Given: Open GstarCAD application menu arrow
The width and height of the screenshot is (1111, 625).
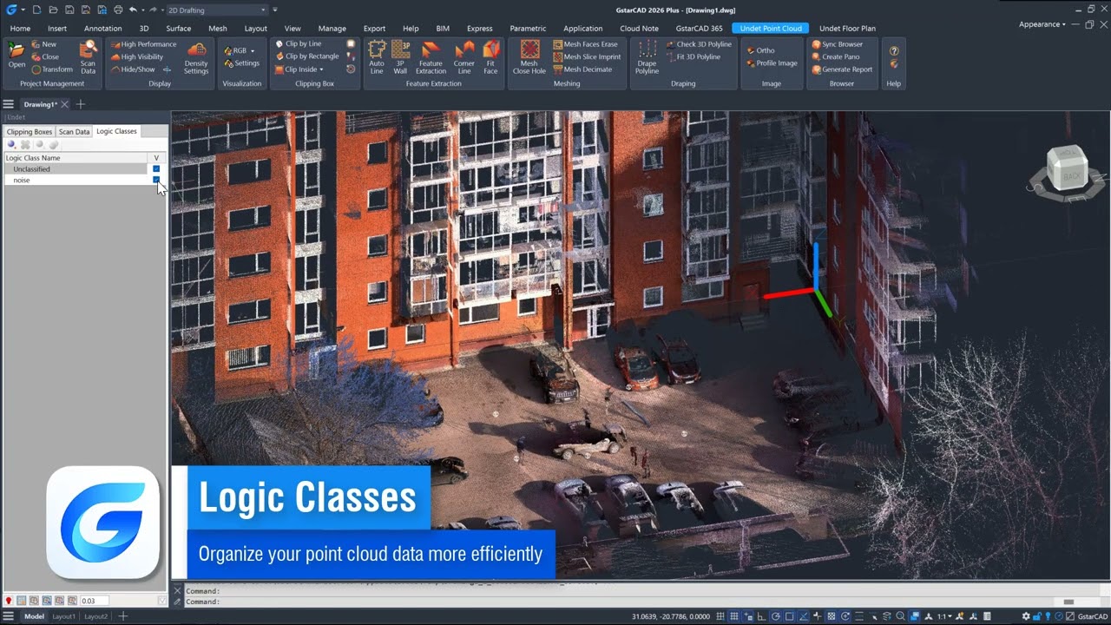Looking at the screenshot, I should (23, 10).
